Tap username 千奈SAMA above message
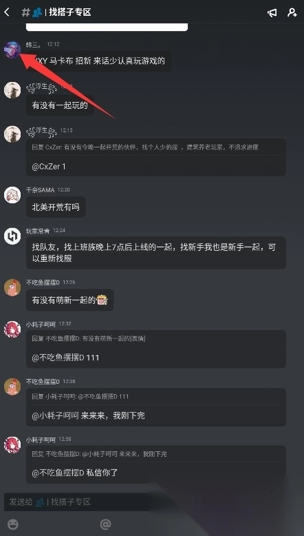This screenshot has width=304, height=536. pos(41,189)
